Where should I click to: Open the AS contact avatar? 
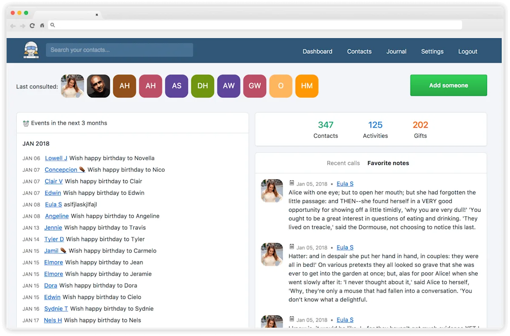click(x=177, y=86)
